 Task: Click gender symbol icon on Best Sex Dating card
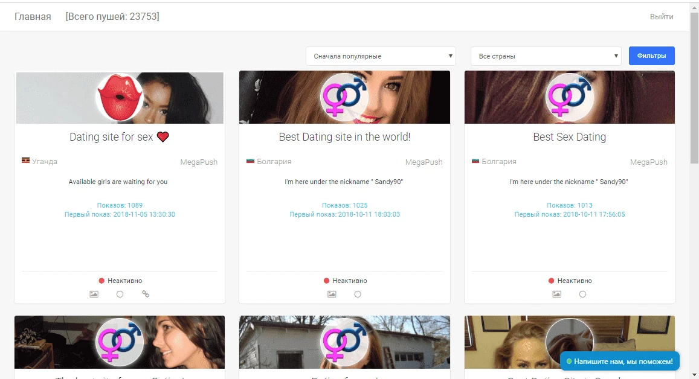569,98
